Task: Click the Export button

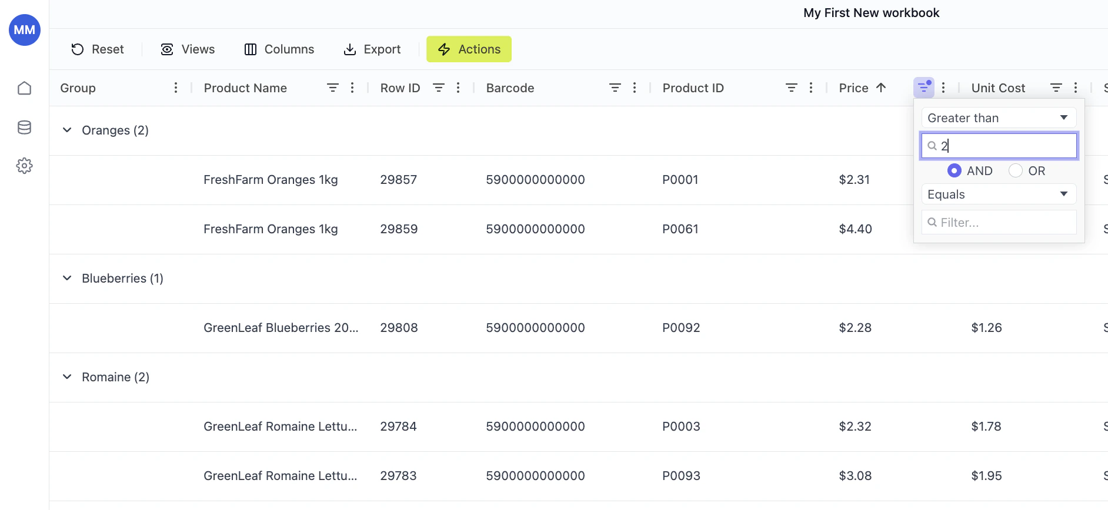Action: click(372, 49)
